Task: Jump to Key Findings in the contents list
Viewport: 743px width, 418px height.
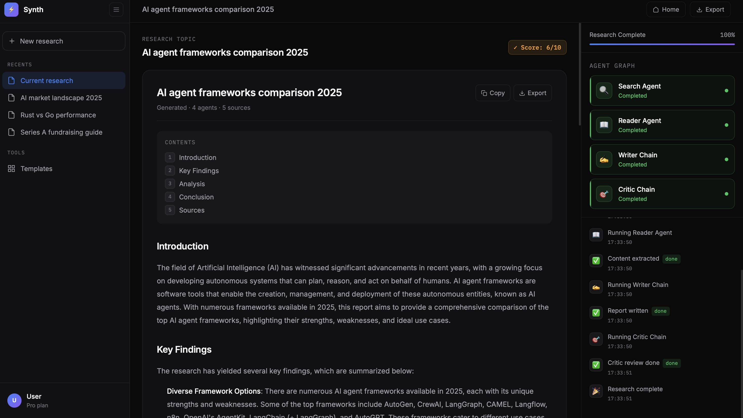Action: [x=199, y=171]
